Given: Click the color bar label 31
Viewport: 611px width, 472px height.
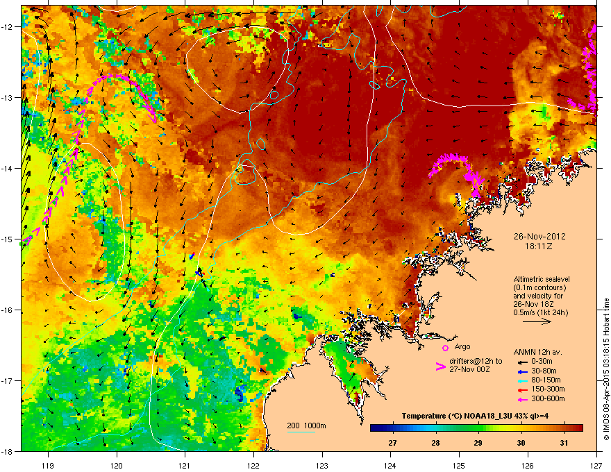Looking at the screenshot, I should pyautogui.click(x=564, y=443).
